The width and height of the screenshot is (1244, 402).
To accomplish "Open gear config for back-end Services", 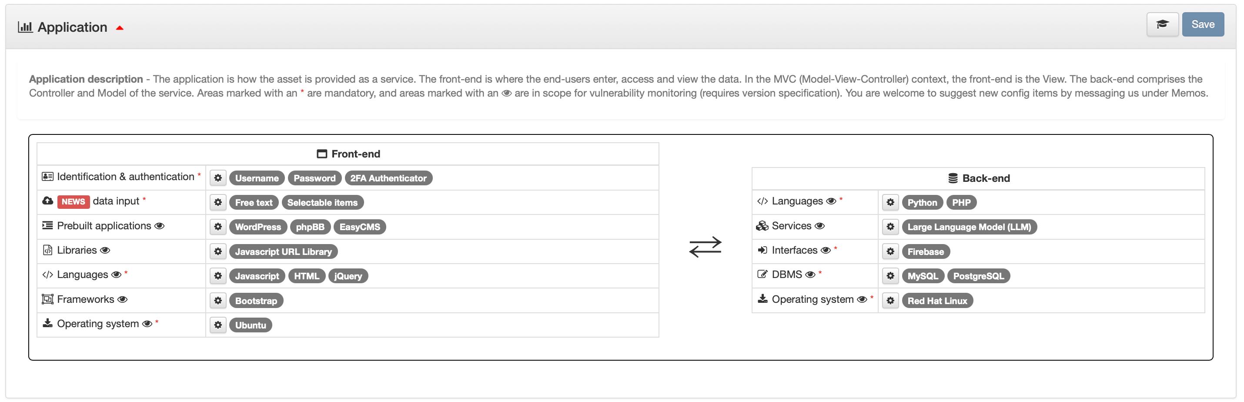I will (x=890, y=227).
